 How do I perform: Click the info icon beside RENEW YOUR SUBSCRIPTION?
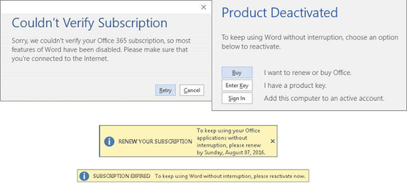click(x=109, y=141)
